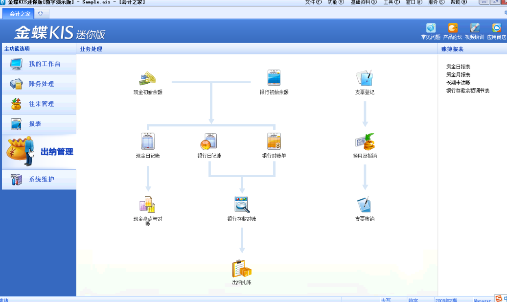Open 银行初始余额 icon

pyautogui.click(x=274, y=78)
